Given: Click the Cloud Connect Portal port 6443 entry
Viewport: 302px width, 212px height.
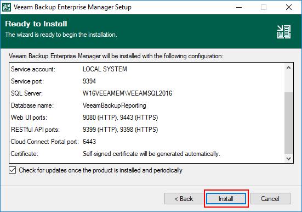Looking at the screenshot, I should [53, 142].
